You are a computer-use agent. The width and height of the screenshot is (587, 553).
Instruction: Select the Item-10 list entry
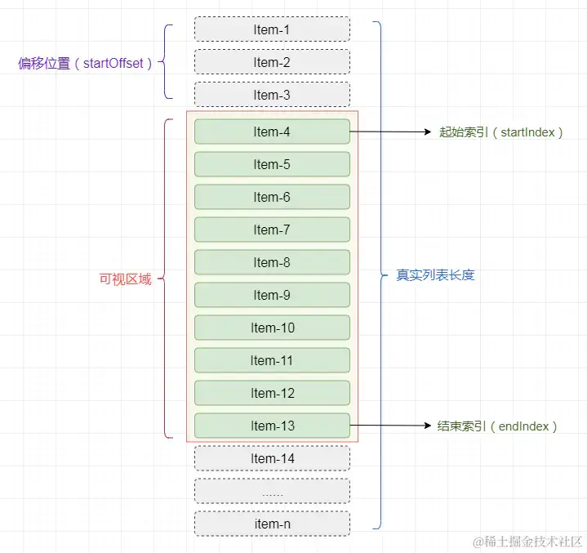coord(272,328)
